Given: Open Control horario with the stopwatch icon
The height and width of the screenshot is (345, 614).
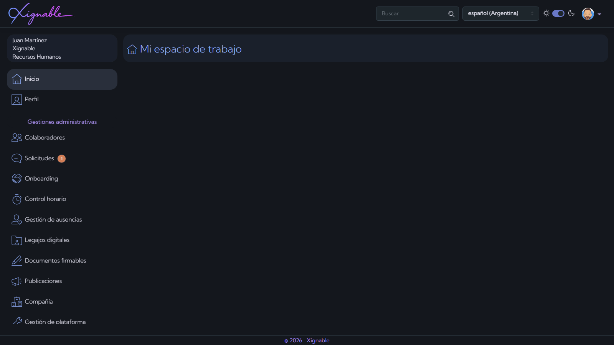Looking at the screenshot, I should tap(17, 199).
